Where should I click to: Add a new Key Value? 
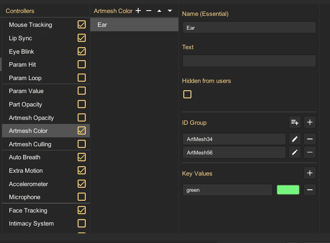[x=310, y=173]
